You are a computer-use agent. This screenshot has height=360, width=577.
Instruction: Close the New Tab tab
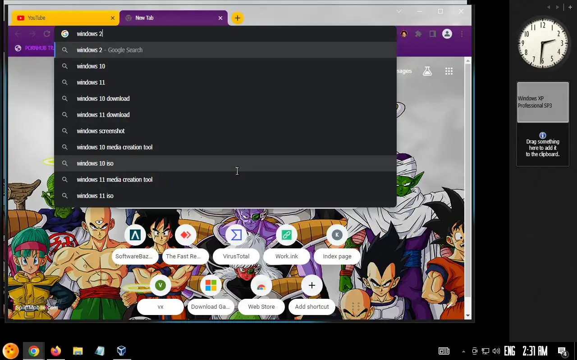point(220,18)
